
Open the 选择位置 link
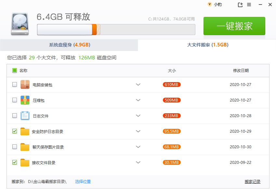click(83, 182)
